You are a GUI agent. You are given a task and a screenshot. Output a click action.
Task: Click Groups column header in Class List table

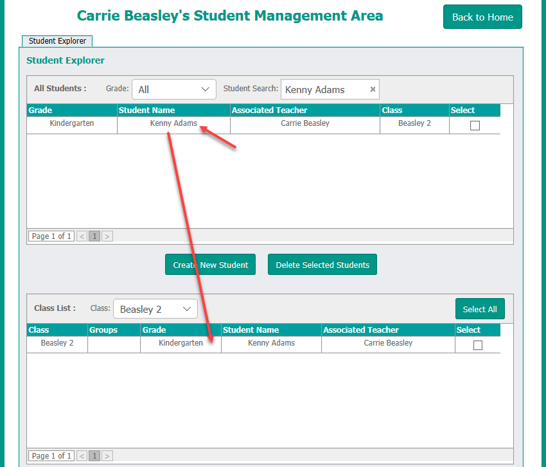click(114, 330)
